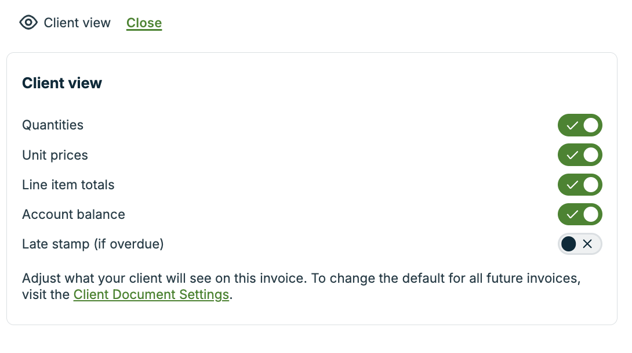The image size is (632, 353).
Task: Click the Unit prices text label
Action: click(x=55, y=155)
